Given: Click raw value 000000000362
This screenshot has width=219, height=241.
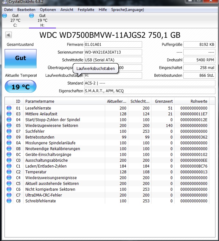Looking at the screenshot, I should coord(194,137).
